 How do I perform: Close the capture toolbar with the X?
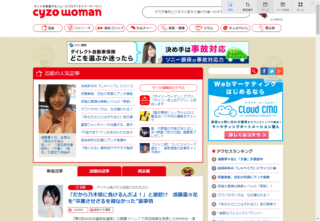312,3
